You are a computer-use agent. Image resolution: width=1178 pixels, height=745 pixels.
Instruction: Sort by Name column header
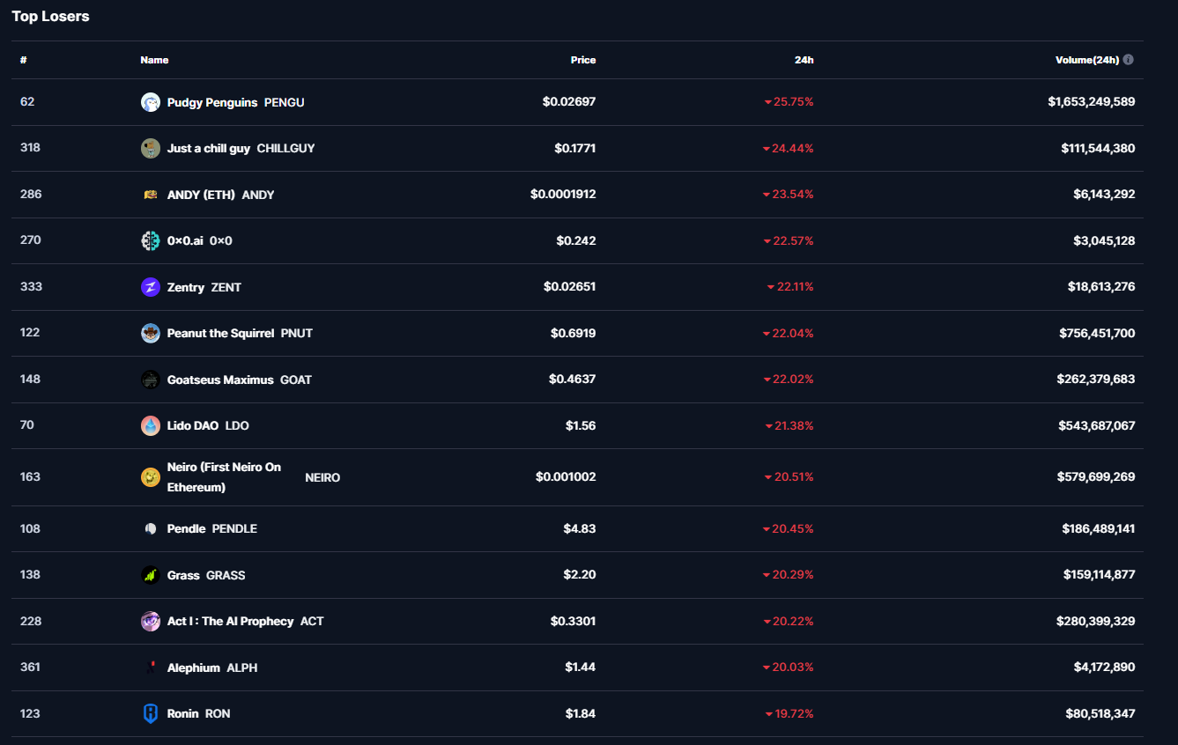(154, 60)
